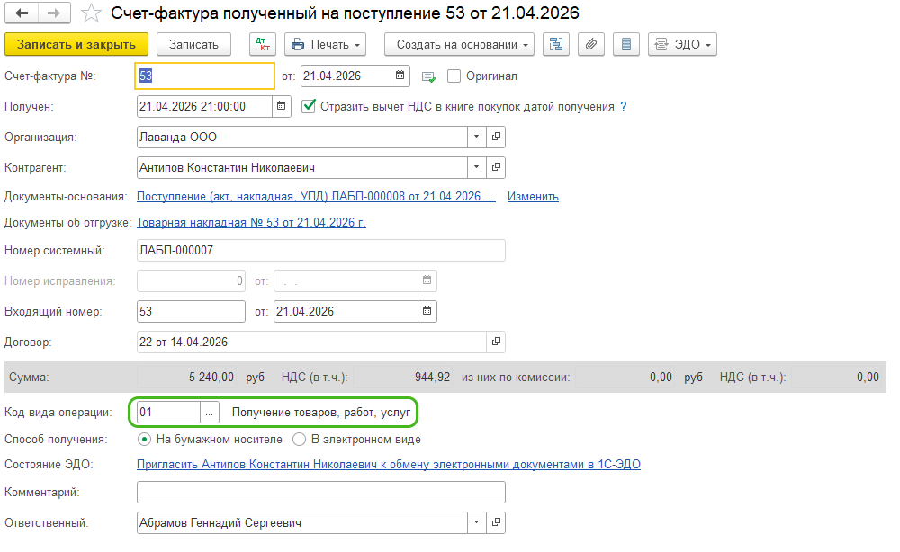
Task: Click the Изменить link
Action: (x=533, y=197)
